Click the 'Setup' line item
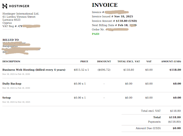The image size is (183, 136). coord(6,98)
